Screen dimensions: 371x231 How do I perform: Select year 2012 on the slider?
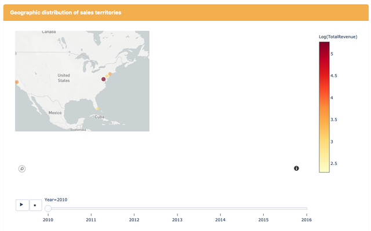tap(134, 219)
